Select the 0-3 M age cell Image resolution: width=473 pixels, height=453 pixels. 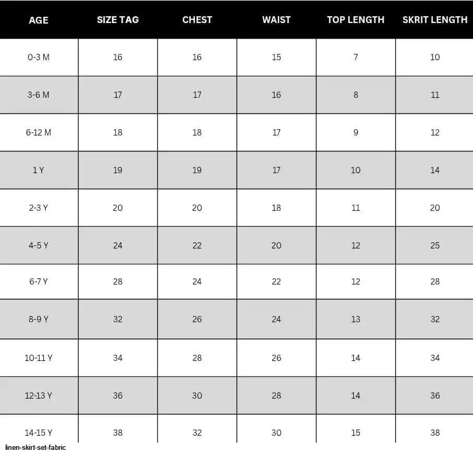(39, 57)
